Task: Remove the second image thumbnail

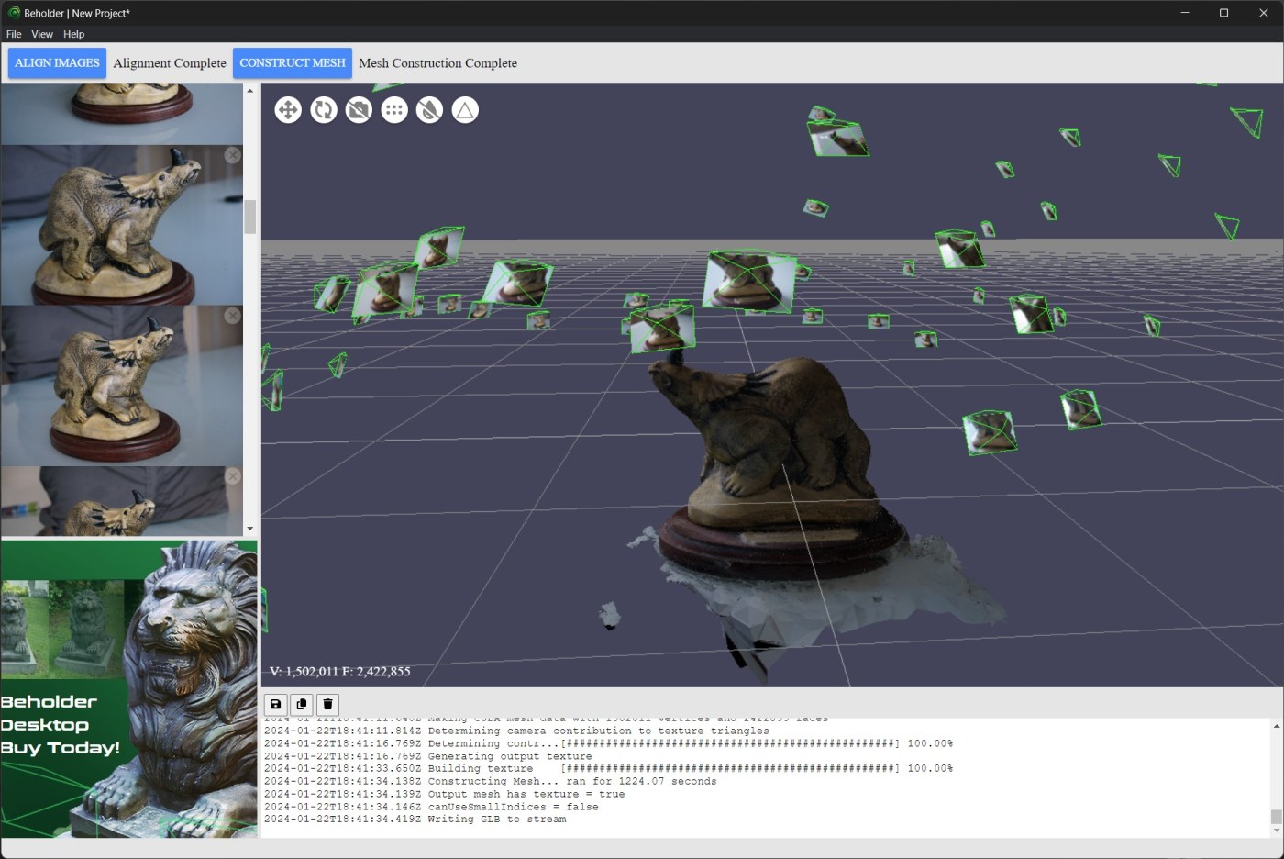Action: [233, 155]
